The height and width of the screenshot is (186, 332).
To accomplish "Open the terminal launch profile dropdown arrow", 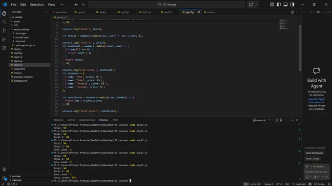I will 272,120.
